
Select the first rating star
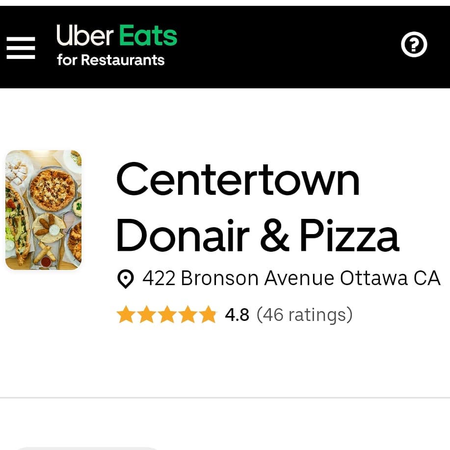(x=126, y=315)
